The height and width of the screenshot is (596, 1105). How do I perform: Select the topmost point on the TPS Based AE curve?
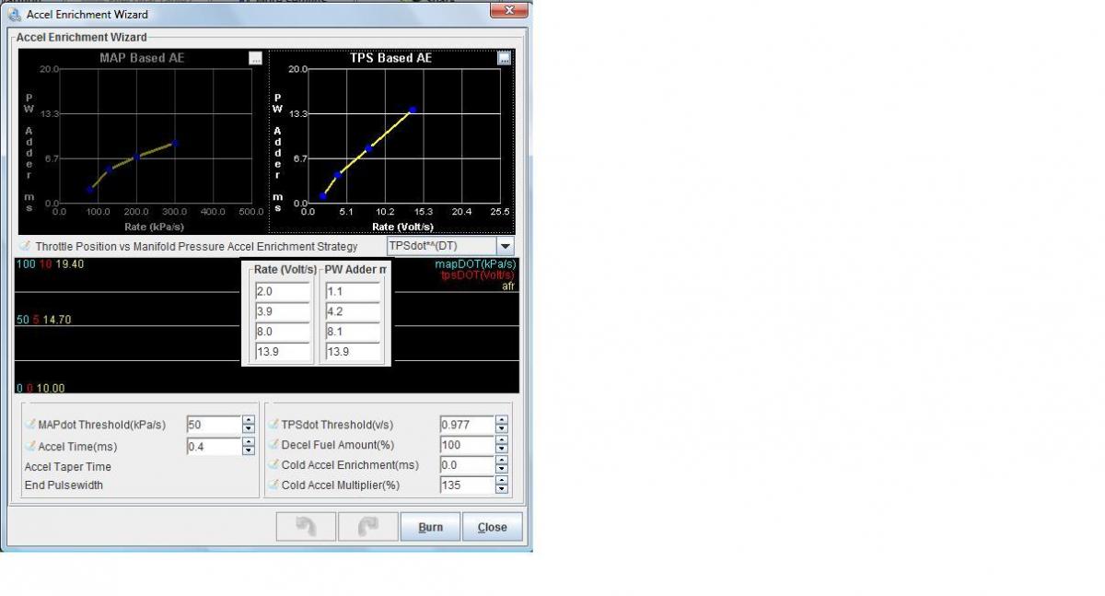tap(413, 110)
